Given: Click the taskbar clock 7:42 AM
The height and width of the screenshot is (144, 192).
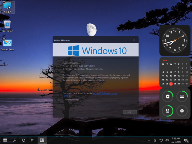Looking at the screenshot, I should [176, 139].
